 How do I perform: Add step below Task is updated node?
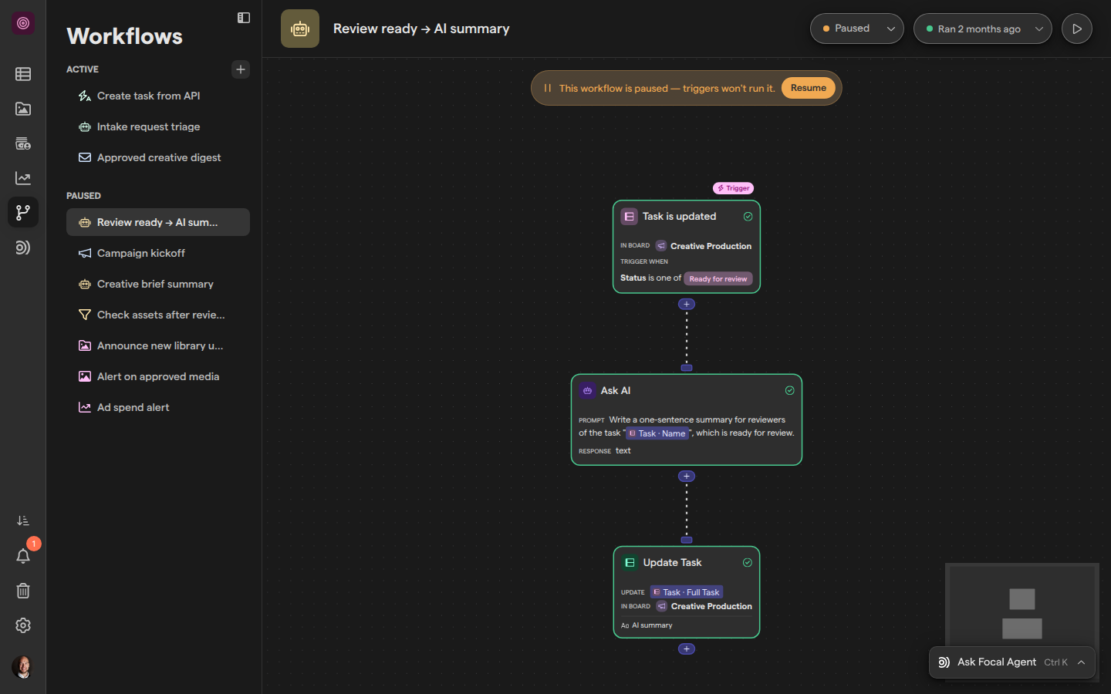687,304
